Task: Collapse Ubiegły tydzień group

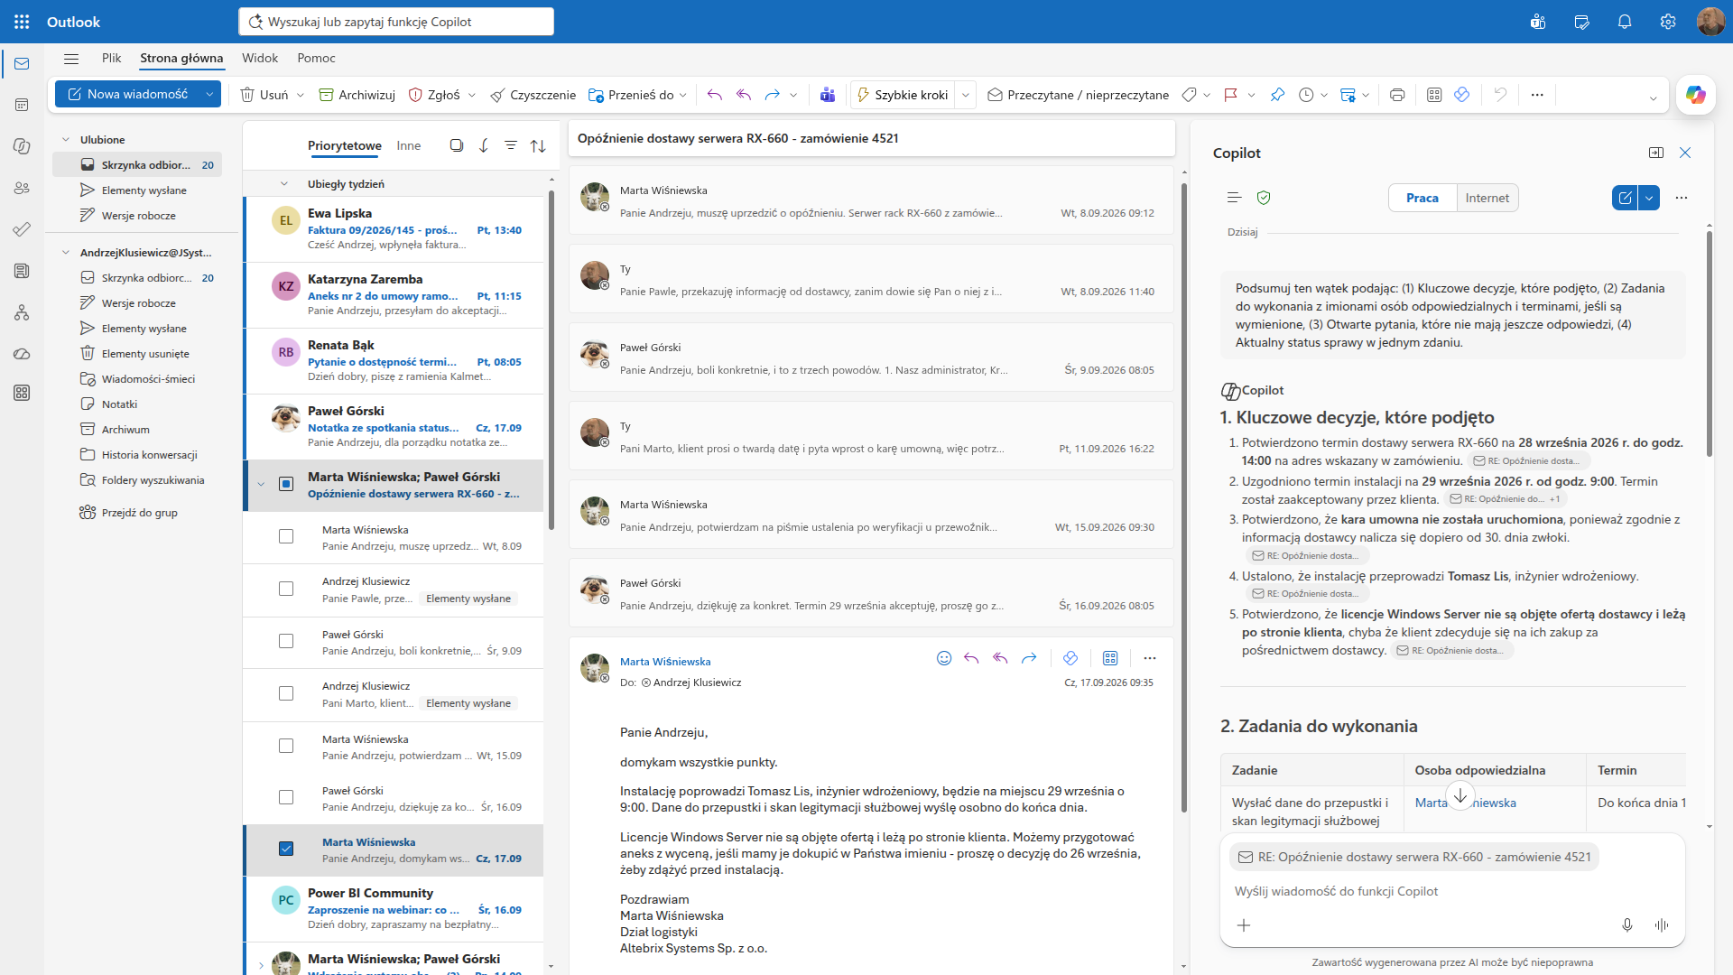Action: [x=284, y=184]
